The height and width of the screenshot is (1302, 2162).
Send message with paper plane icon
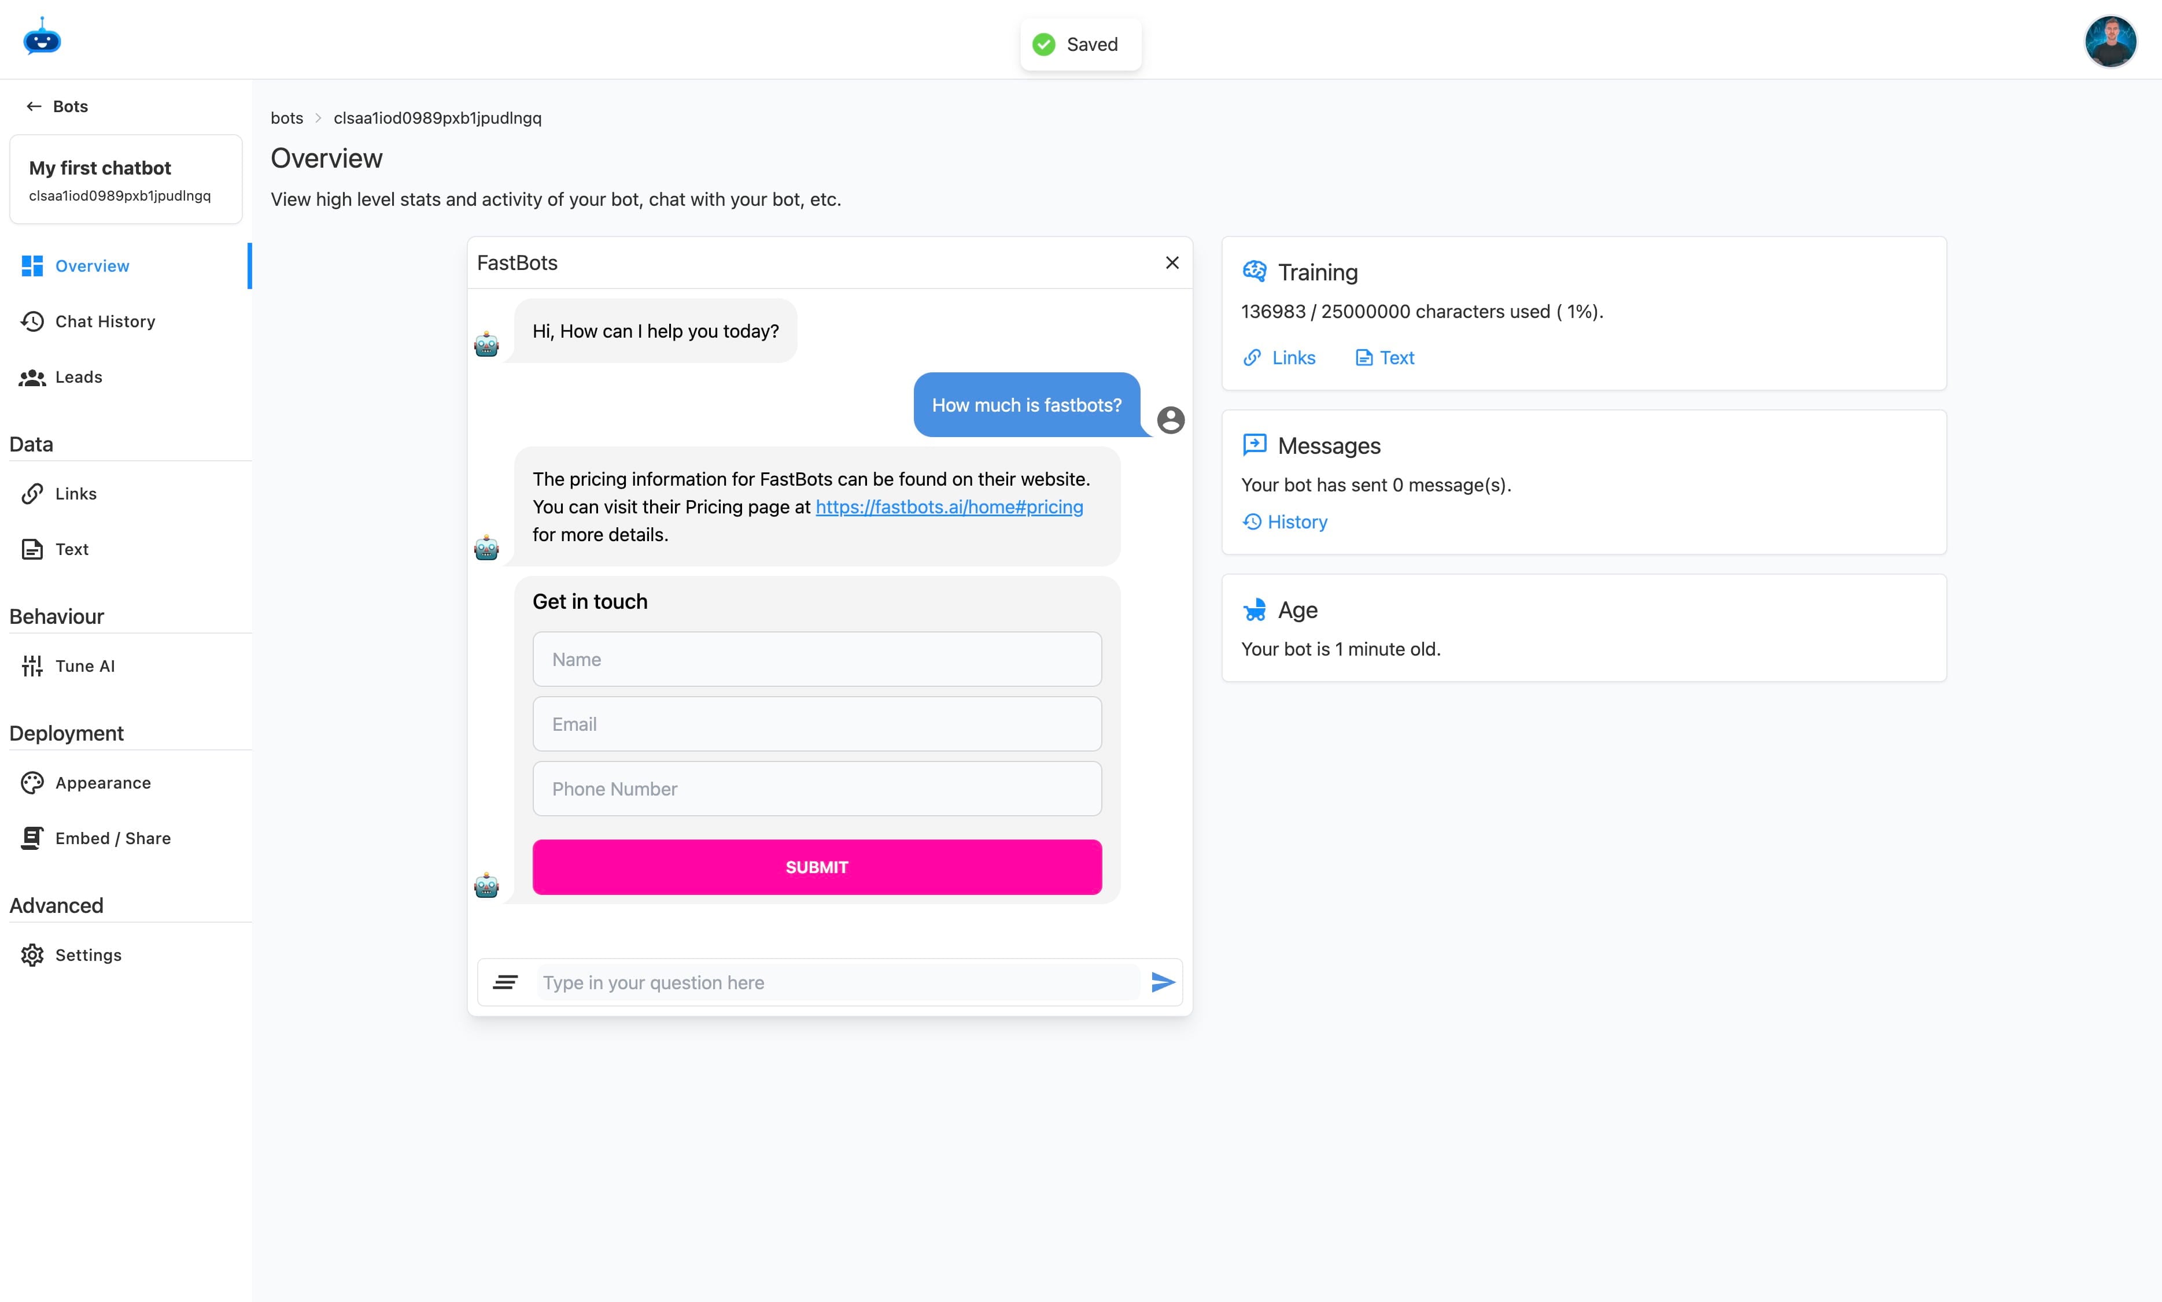1163,982
